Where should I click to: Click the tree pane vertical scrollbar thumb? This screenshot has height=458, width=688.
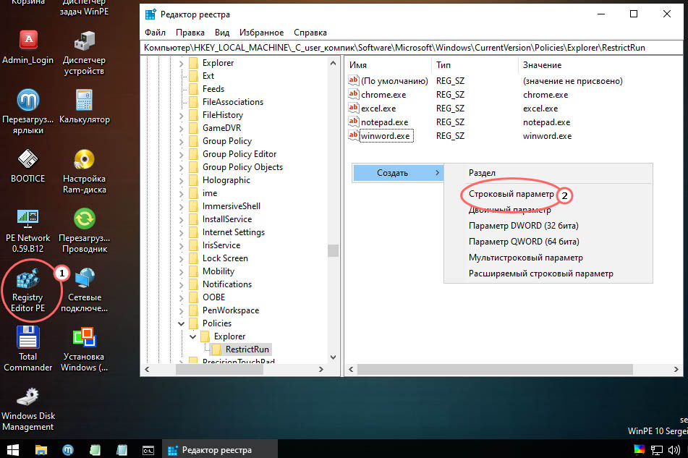tap(334, 250)
